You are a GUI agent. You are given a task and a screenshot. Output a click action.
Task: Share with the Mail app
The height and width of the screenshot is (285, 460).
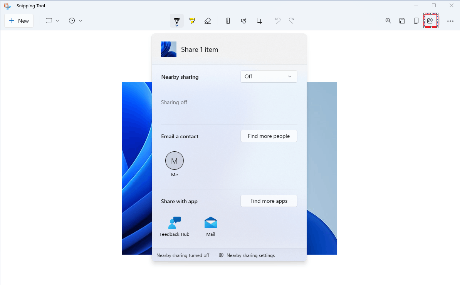pyautogui.click(x=211, y=226)
